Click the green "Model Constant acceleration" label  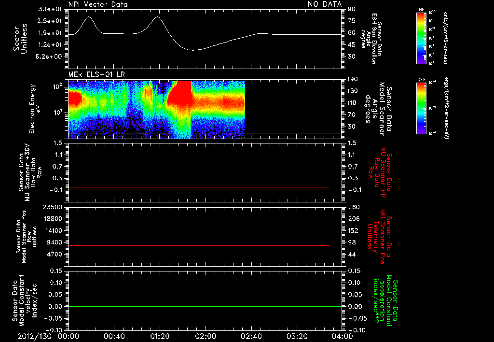(385, 300)
